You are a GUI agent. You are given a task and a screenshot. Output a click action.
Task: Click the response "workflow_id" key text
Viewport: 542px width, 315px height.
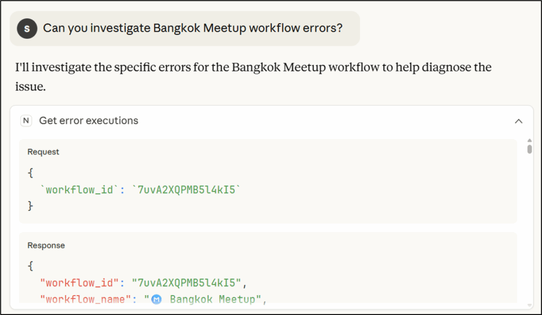79,283
